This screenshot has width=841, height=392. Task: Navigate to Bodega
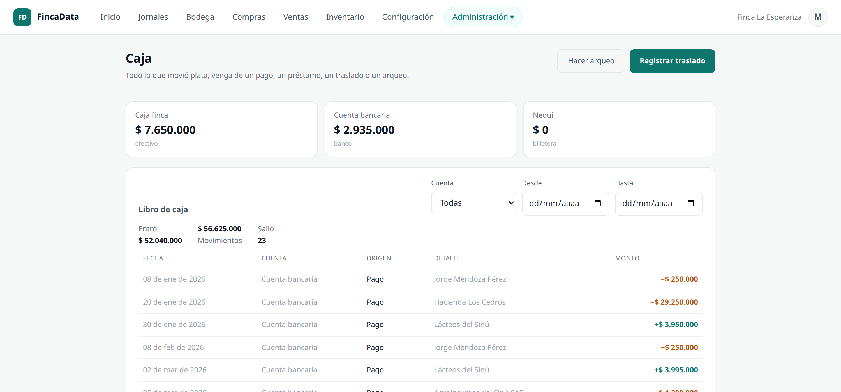pos(200,17)
